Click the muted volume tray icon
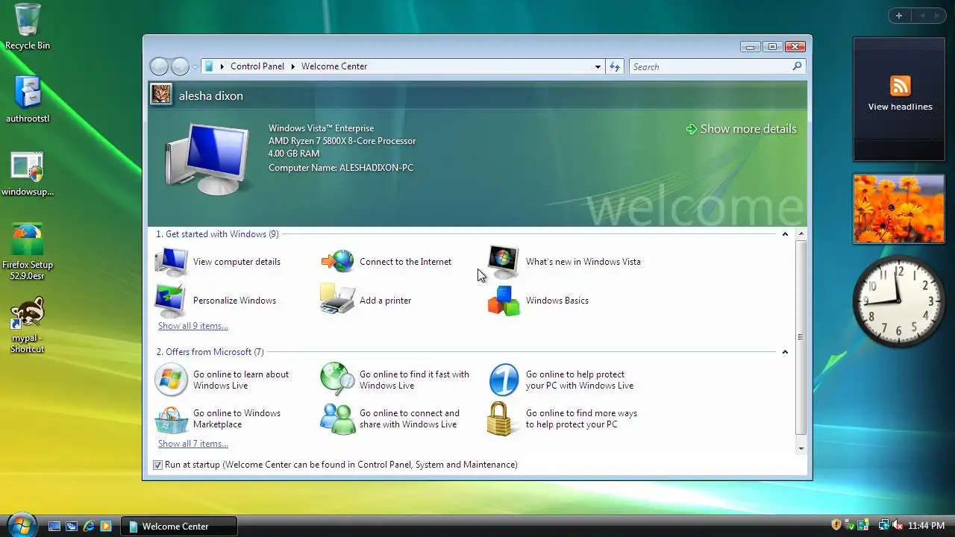955x537 pixels. [x=898, y=525]
